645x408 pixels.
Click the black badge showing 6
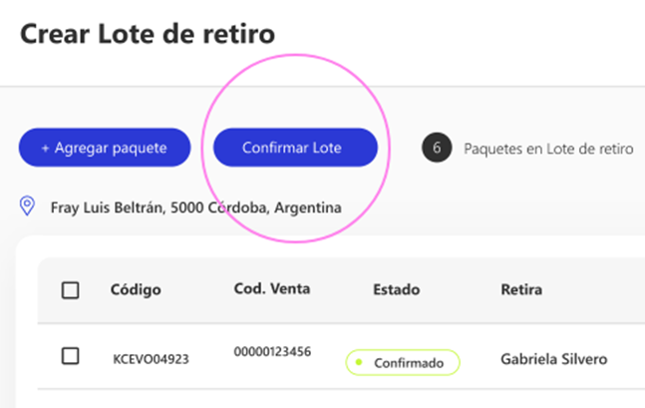tap(437, 148)
